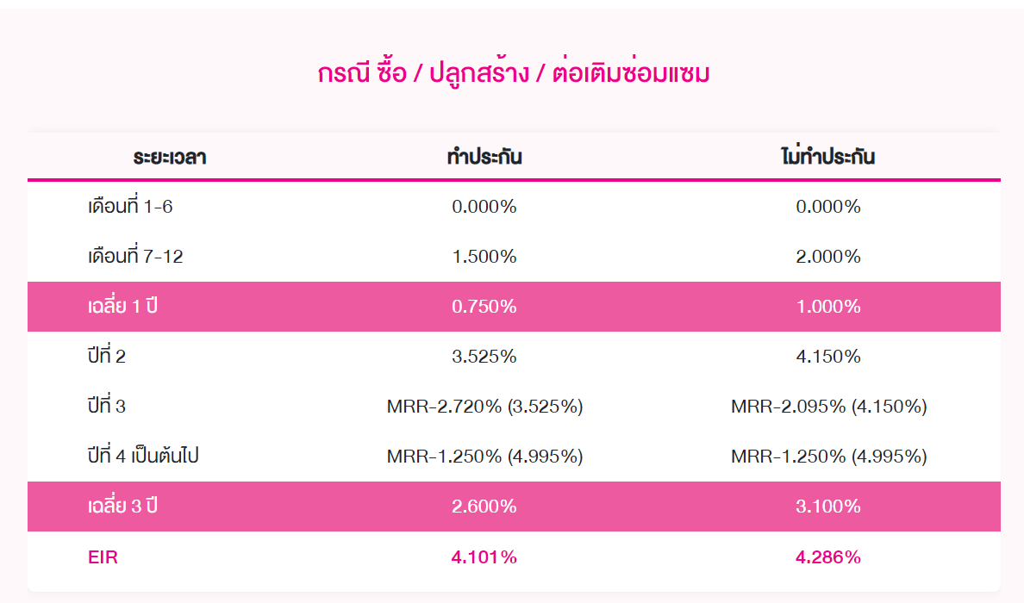Click the ปีที่ 2 row label
This screenshot has width=1024, height=603.
(107, 357)
